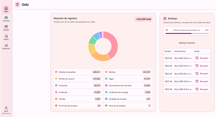Click the 428,411 count value
This screenshot has height=118, width=216.
96,72
